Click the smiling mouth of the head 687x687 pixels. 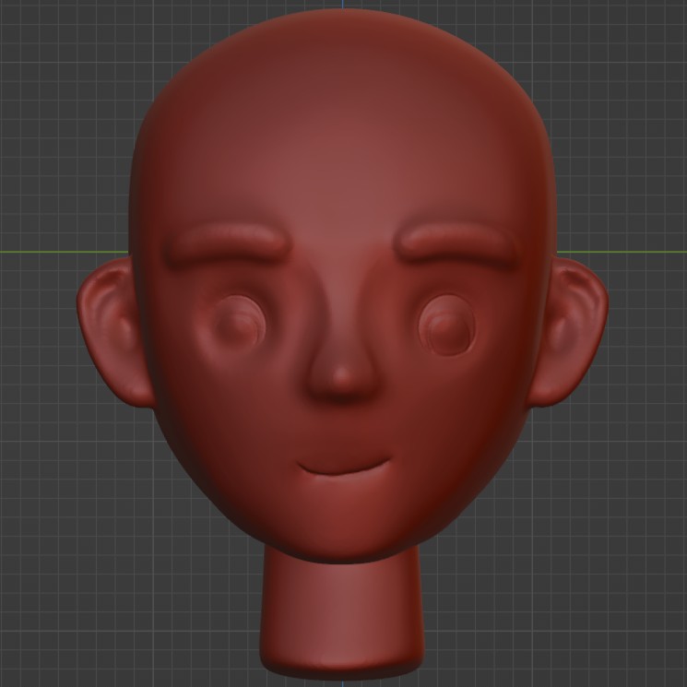(x=345, y=468)
